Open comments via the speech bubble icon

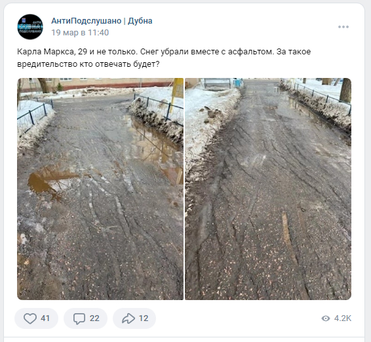(79, 318)
